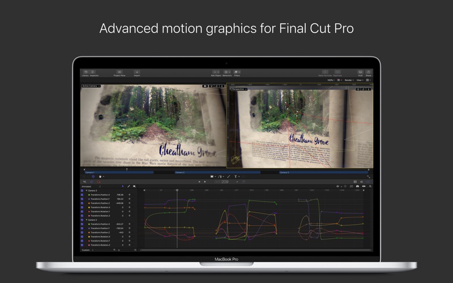The width and height of the screenshot is (453, 283).
Task: Click the Share toolbar button
Action: tap(369, 73)
